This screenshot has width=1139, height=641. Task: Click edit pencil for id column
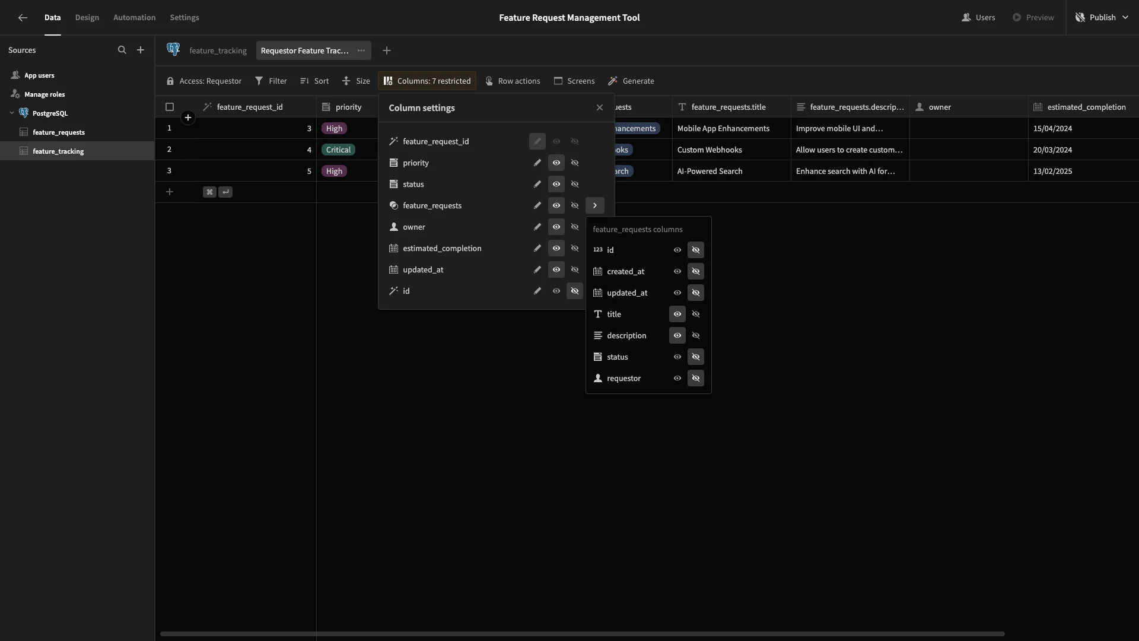pos(537,291)
